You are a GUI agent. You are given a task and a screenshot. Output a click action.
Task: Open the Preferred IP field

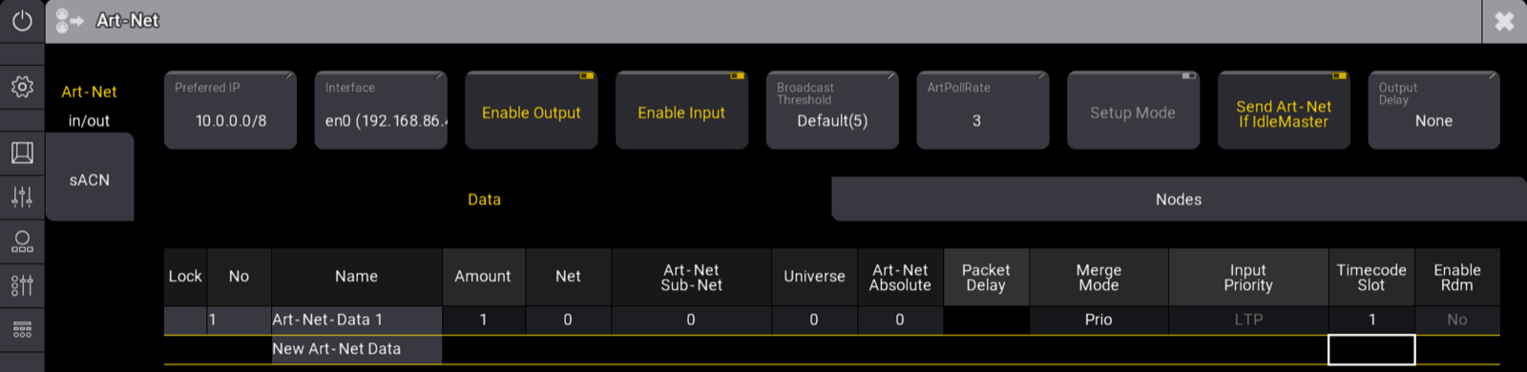[x=230, y=111]
